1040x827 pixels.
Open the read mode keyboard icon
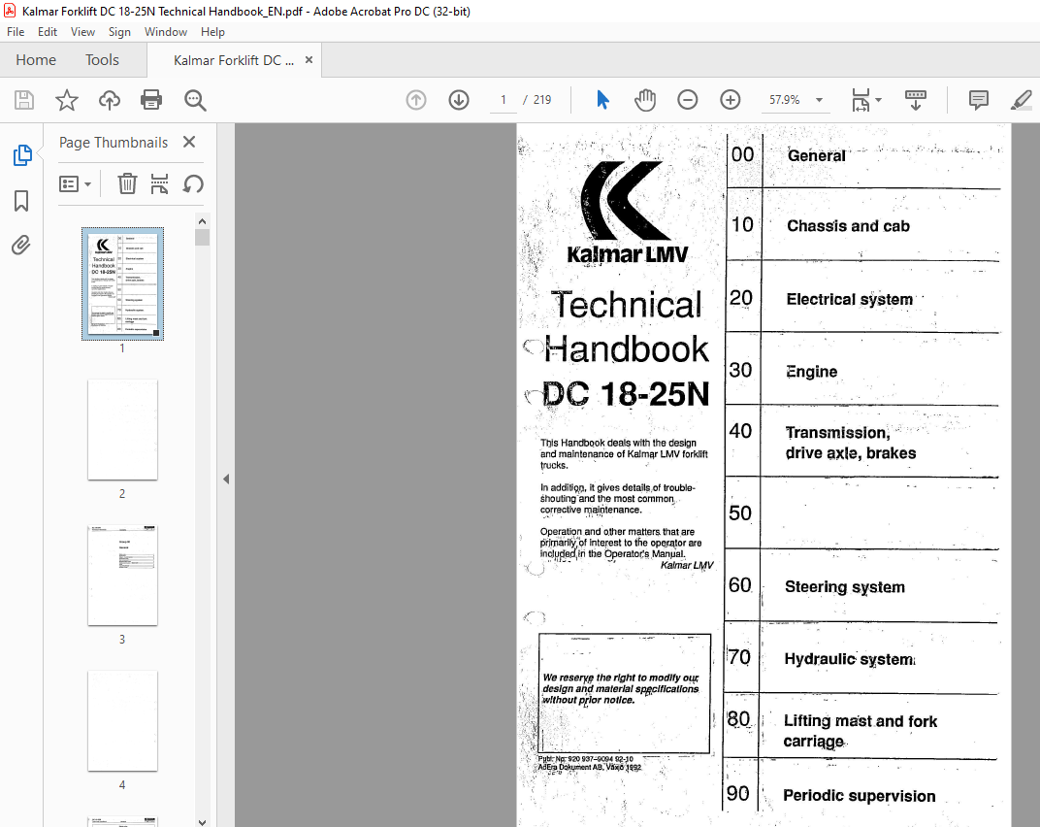[x=916, y=100]
